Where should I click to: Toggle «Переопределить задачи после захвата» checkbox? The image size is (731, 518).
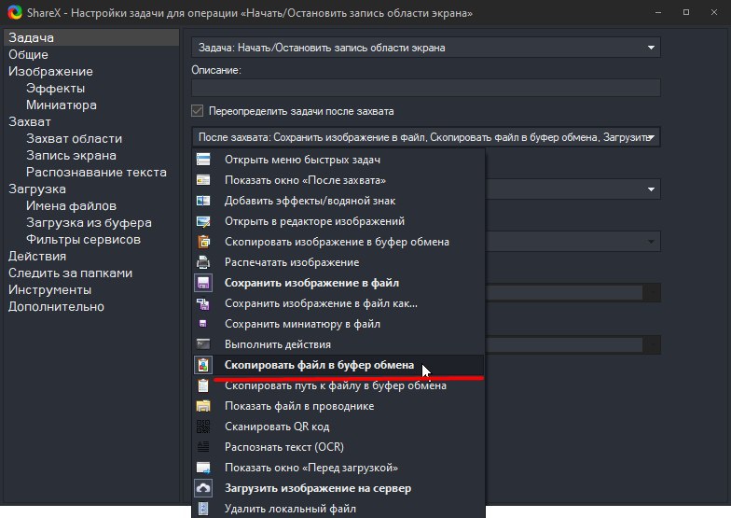198,110
